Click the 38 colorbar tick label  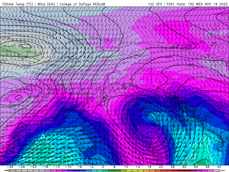pyautogui.click(x=207, y=167)
